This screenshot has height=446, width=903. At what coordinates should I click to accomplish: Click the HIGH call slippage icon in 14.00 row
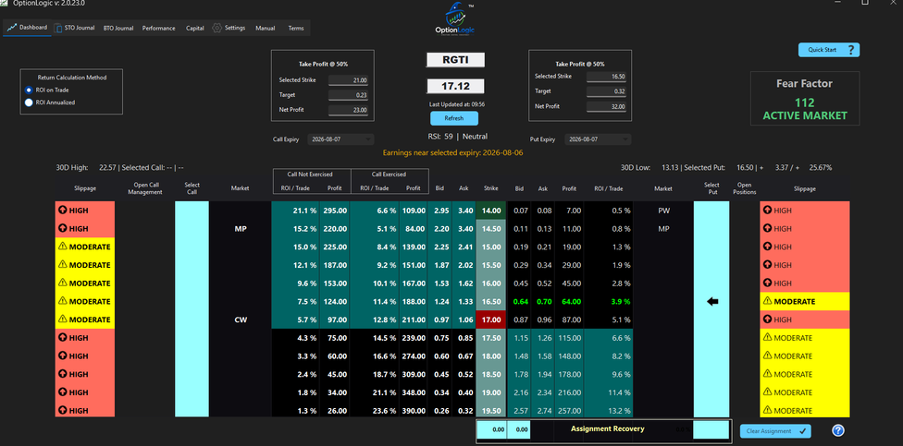point(62,211)
